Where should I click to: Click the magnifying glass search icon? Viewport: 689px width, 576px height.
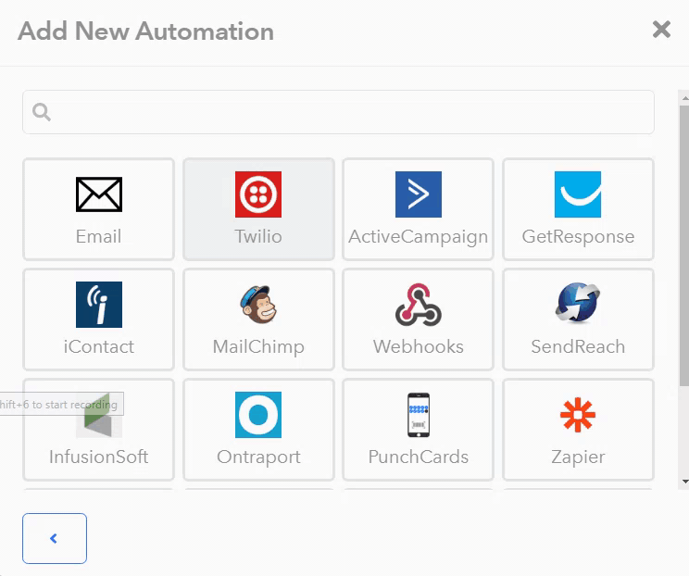42,112
